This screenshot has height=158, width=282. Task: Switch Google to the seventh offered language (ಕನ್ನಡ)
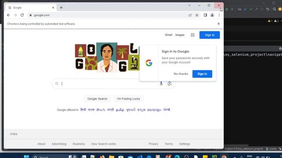(x=141, y=110)
